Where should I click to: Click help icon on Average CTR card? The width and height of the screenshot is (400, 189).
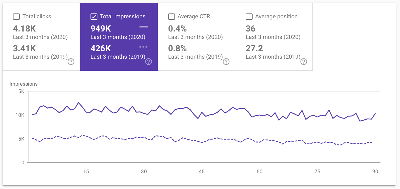(x=226, y=62)
